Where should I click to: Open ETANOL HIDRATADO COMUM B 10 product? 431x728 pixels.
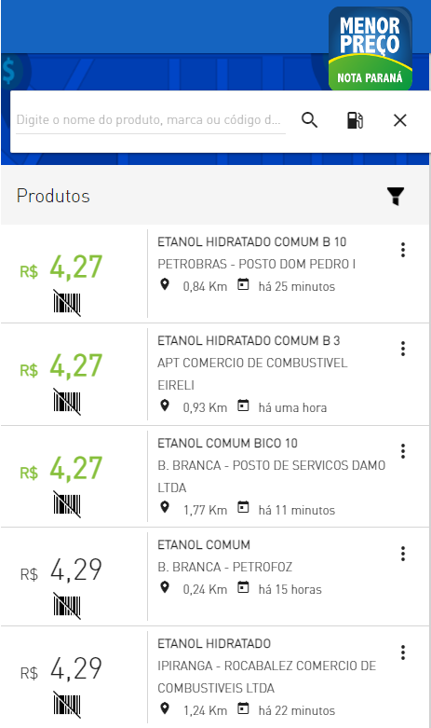click(x=251, y=242)
